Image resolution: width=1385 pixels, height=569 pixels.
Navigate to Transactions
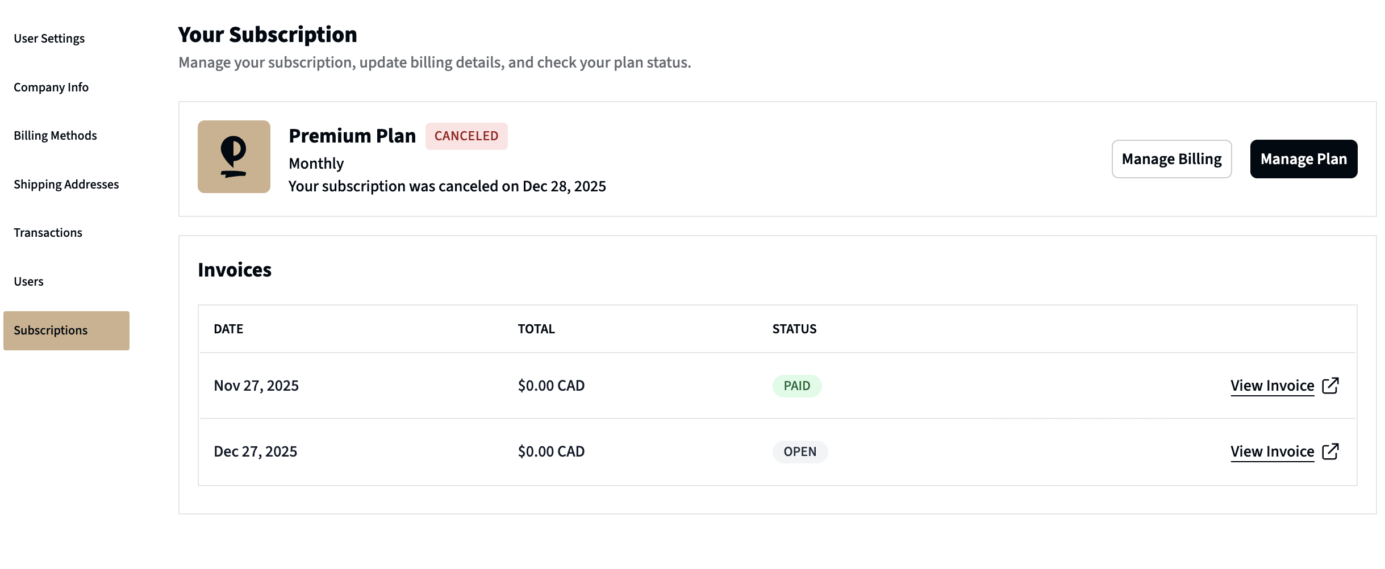(x=48, y=232)
